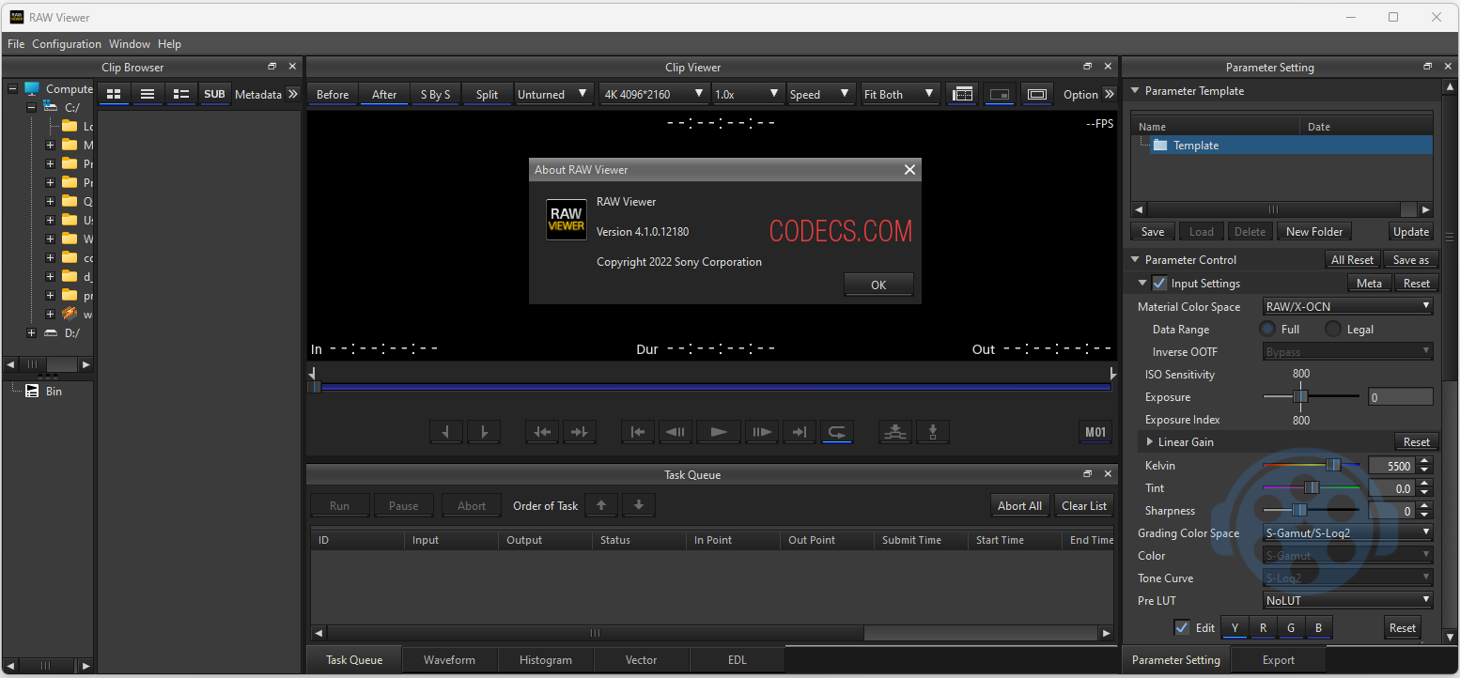The width and height of the screenshot is (1460, 678).
Task: Click the clapper-style overlay icon in viewer toolbar
Action: [x=962, y=94]
